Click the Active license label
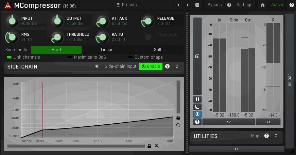The width and height of the screenshot is (296, 155). tap(277, 5)
